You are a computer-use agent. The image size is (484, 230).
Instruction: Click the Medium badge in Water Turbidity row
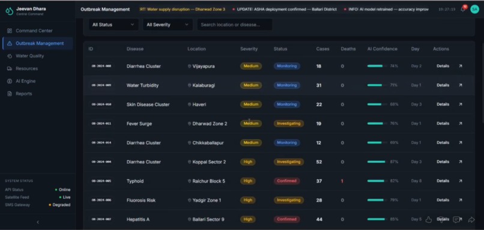pos(251,85)
